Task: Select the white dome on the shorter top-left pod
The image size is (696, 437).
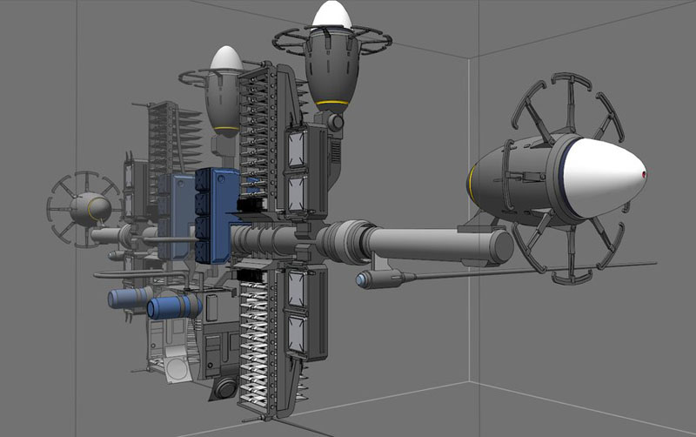Action: 226,58
